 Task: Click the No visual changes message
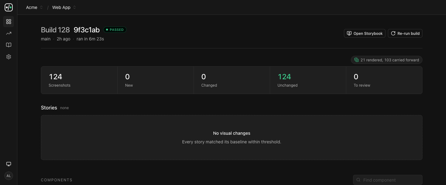[232, 133]
